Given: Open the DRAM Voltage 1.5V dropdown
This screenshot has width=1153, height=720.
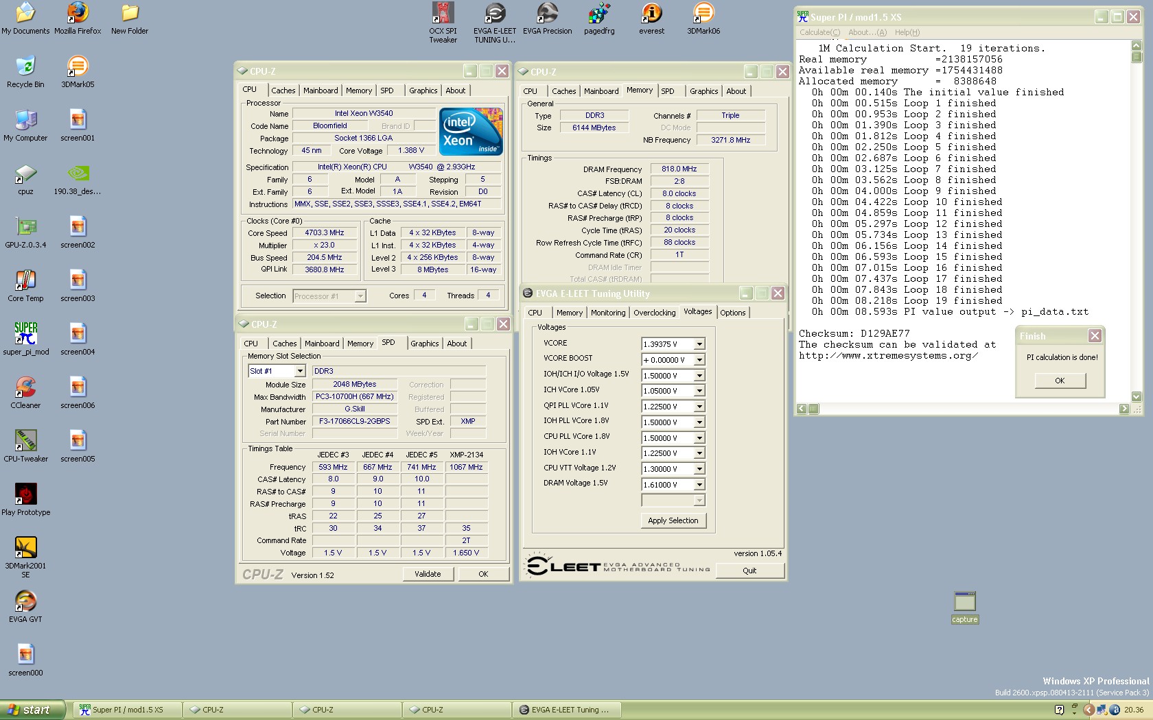Looking at the screenshot, I should click(x=699, y=485).
